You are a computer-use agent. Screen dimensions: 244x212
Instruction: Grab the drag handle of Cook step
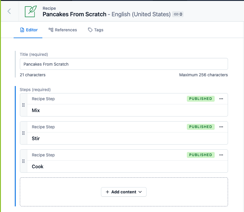tap(23, 161)
